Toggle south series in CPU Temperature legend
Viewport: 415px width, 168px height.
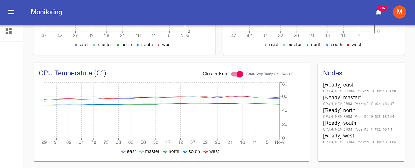pyautogui.click(x=191, y=151)
